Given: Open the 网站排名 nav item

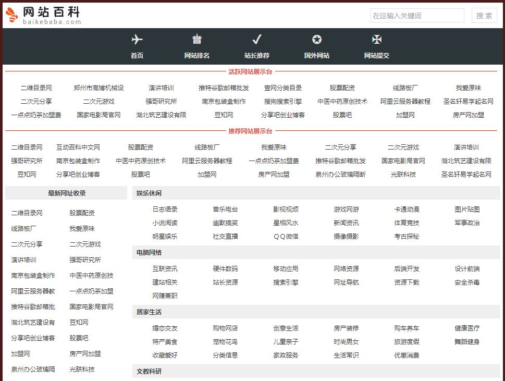Looking at the screenshot, I should pyautogui.click(x=197, y=55).
